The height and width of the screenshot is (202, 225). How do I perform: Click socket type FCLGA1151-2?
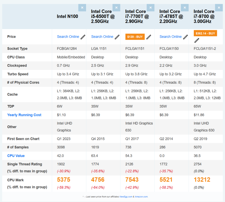click(205, 49)
